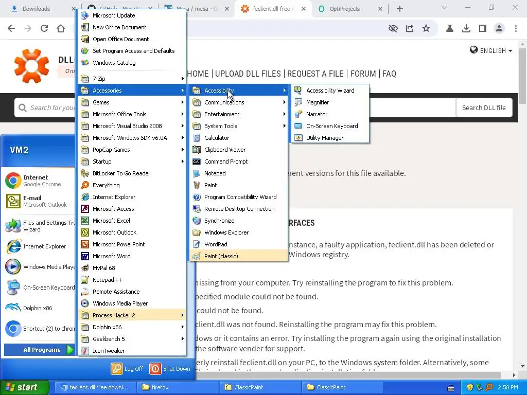This screenshot has height=395, width=527.
Task: Launch WordPad
Action: click(x=238, y=244)
